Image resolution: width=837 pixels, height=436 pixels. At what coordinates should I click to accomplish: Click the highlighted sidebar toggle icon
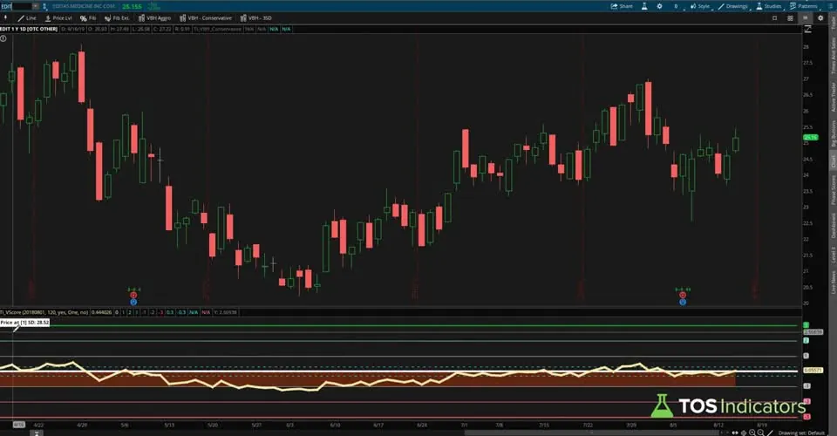tap(806, 18)
